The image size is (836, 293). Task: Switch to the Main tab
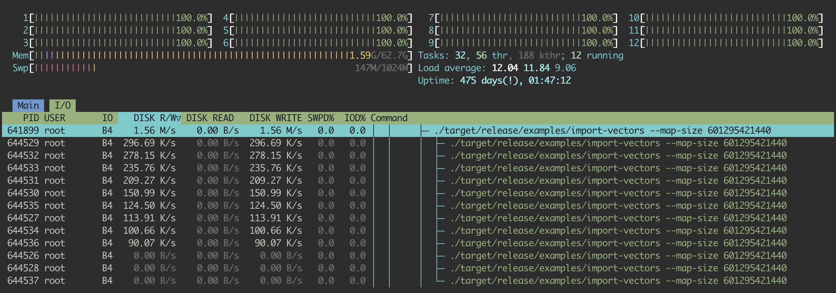click(28, 106)
